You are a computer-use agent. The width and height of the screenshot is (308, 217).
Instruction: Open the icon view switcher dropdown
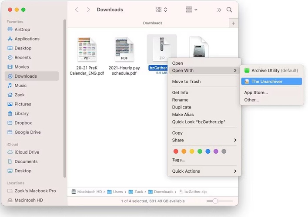[162, 10]
